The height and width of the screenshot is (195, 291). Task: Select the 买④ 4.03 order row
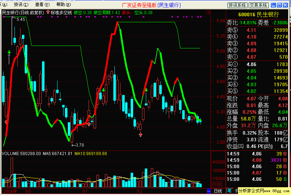[257, 84]
